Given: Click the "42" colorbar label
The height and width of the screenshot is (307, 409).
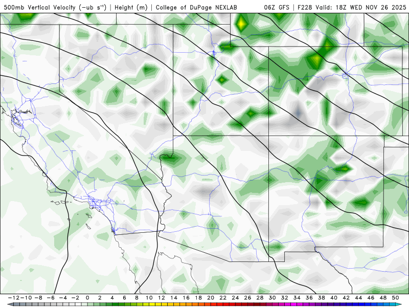Looking at the screenshot, I should (x=346, y=298).
